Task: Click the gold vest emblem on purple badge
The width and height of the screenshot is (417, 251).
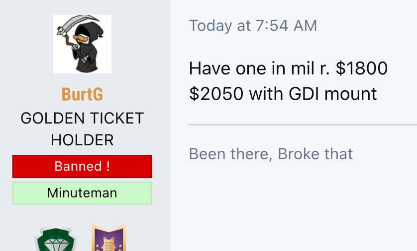Action: [x=109, y=244]
